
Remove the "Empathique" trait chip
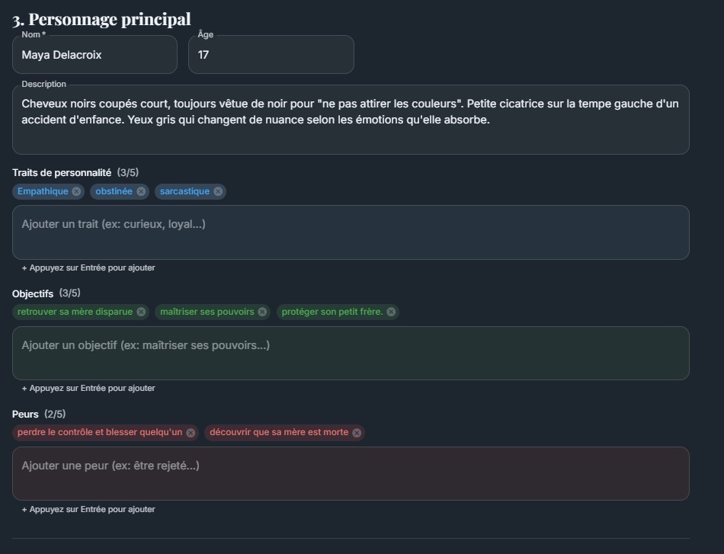pos(76,191)
